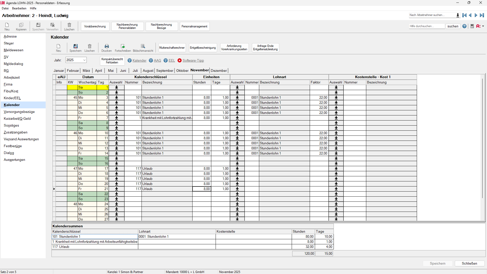Screen dimensions: 487x274
Task: Select Kurzarbeit/Q-Geld in left navigation
Action: (17, 118)
